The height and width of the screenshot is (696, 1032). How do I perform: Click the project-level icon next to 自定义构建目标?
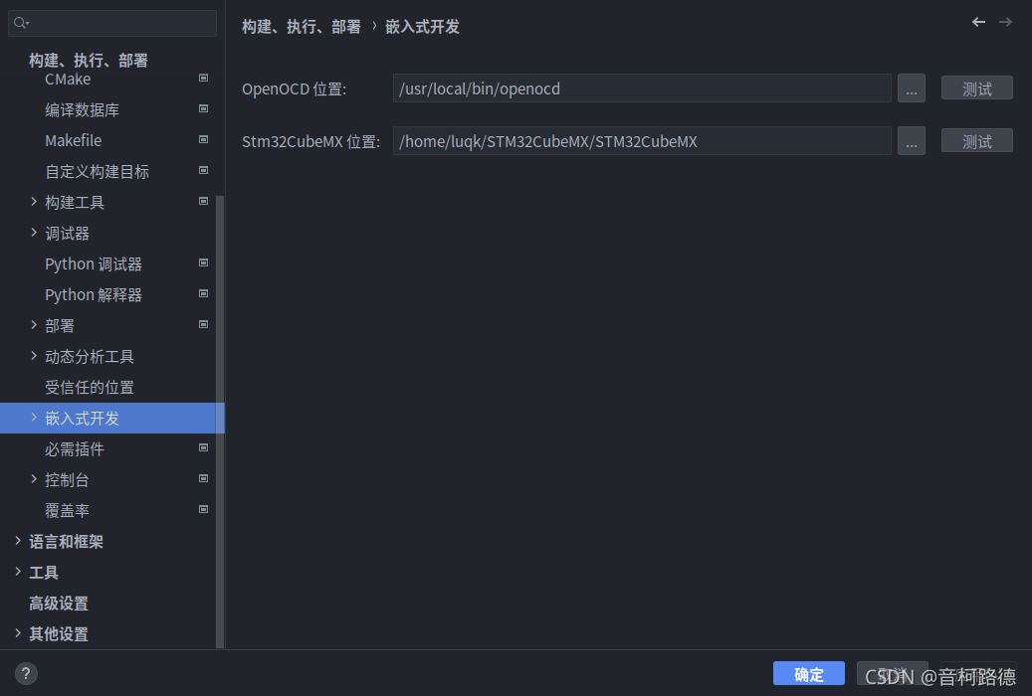[x=203, y=170]
